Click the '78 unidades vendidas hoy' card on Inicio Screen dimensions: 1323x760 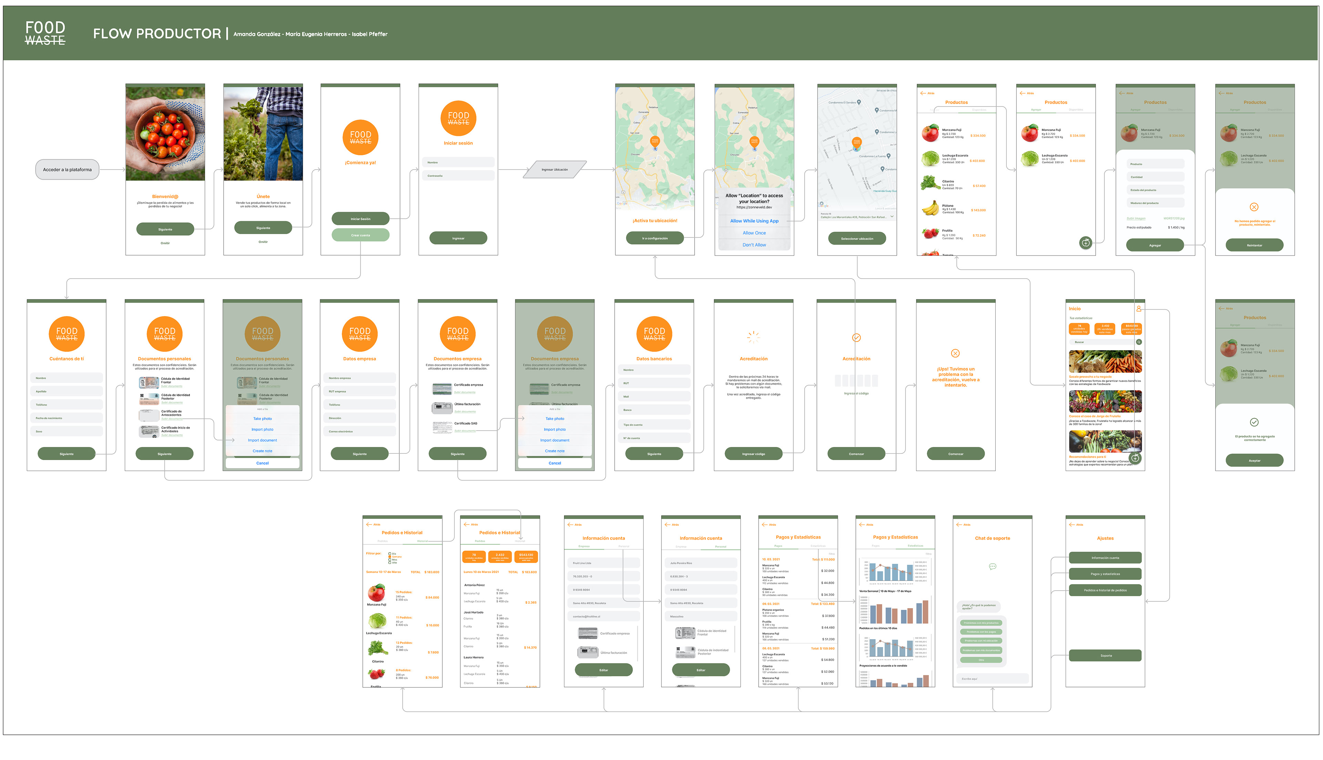[x=1079, y=329]
